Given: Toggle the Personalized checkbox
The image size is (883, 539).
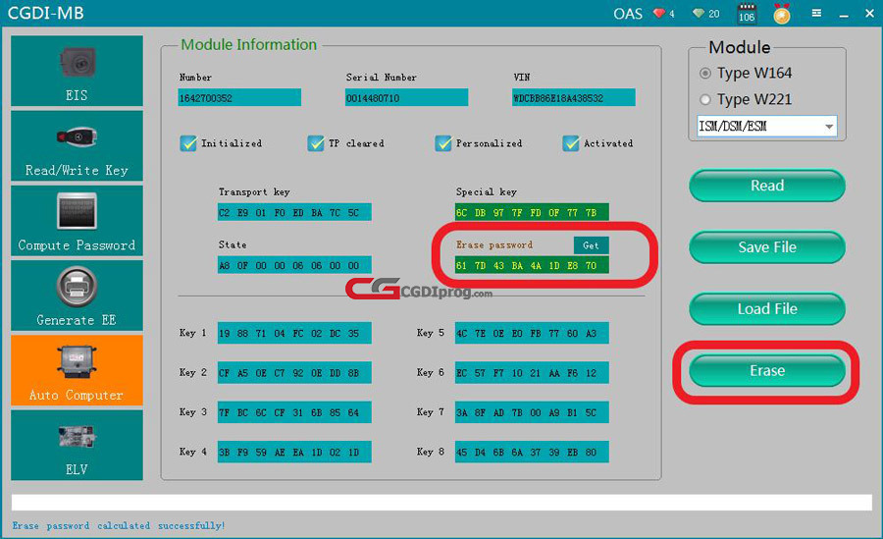Looking at the screenshot, I should click(x=443, y=143).
